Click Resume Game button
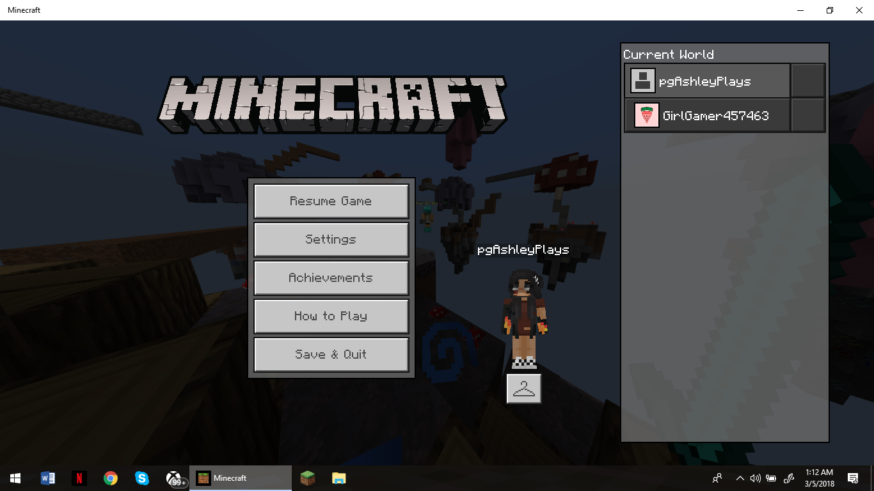 pyautogui.click(x=331, y=201)
